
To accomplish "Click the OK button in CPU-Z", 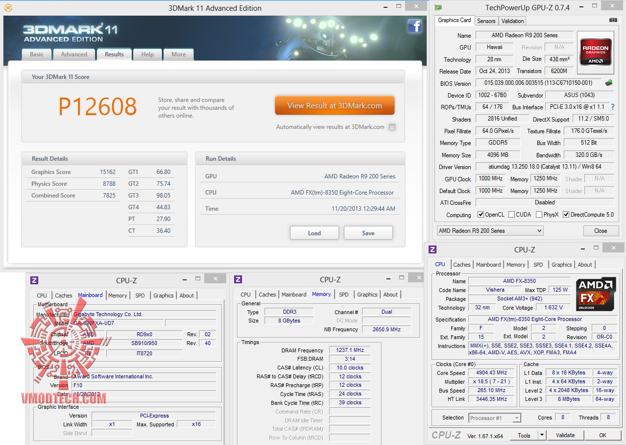I will pos(602,435).
